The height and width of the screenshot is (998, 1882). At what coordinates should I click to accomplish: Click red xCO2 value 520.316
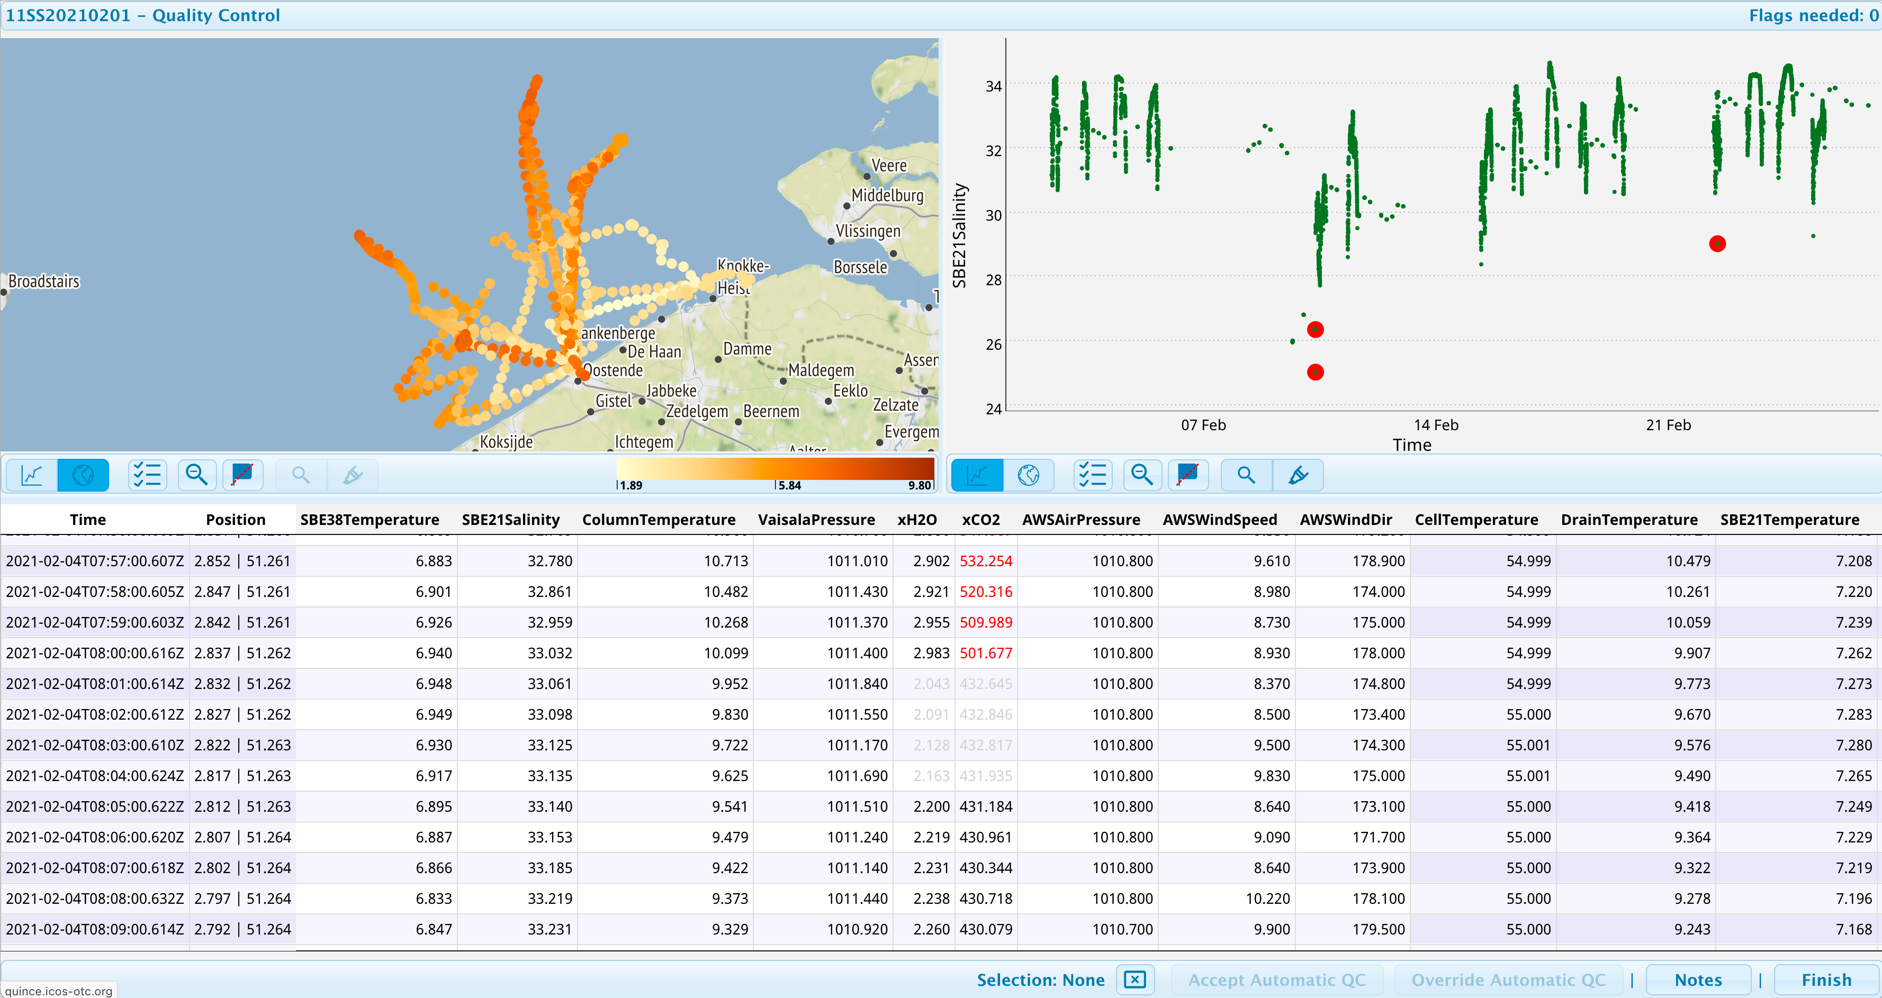point(986,592)
